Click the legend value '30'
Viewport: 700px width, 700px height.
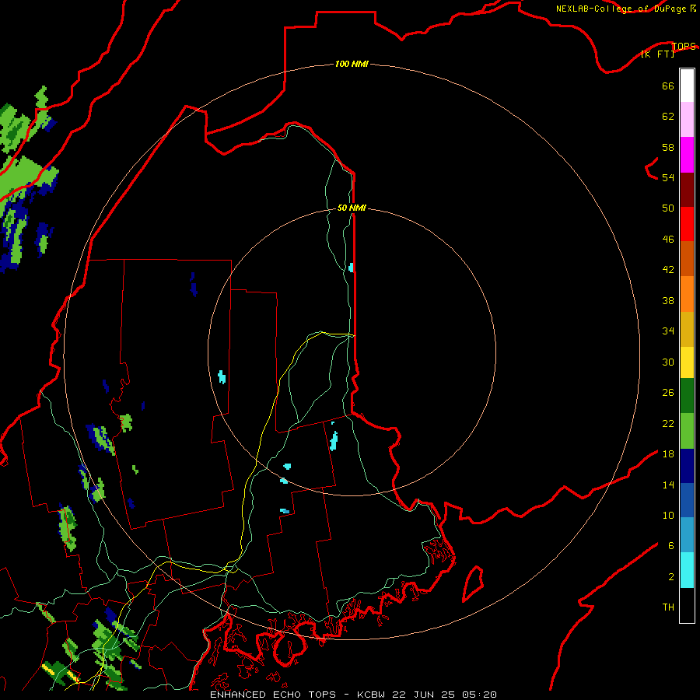click(668, 362)
